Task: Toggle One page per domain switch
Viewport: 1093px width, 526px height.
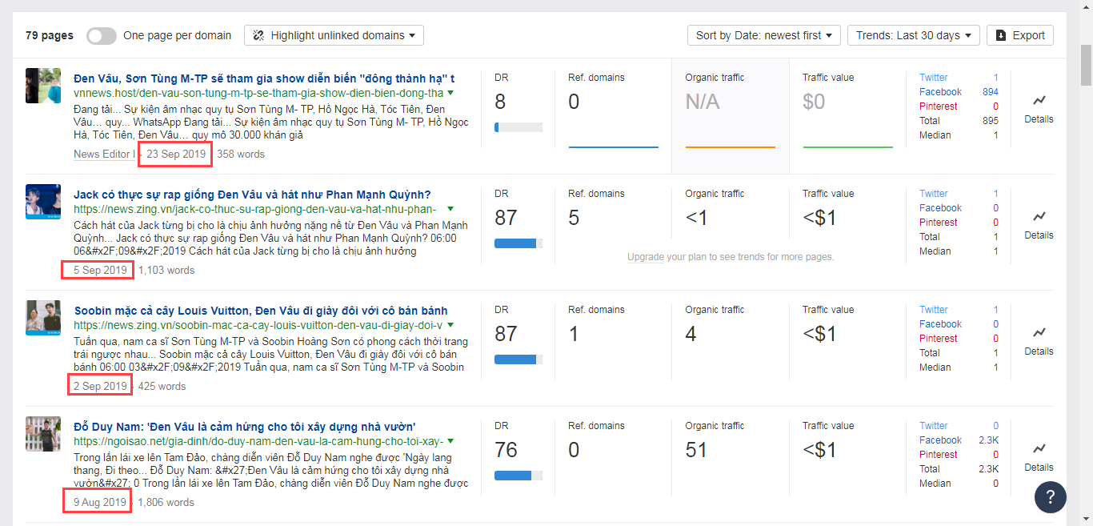Action: pos(101,35)
